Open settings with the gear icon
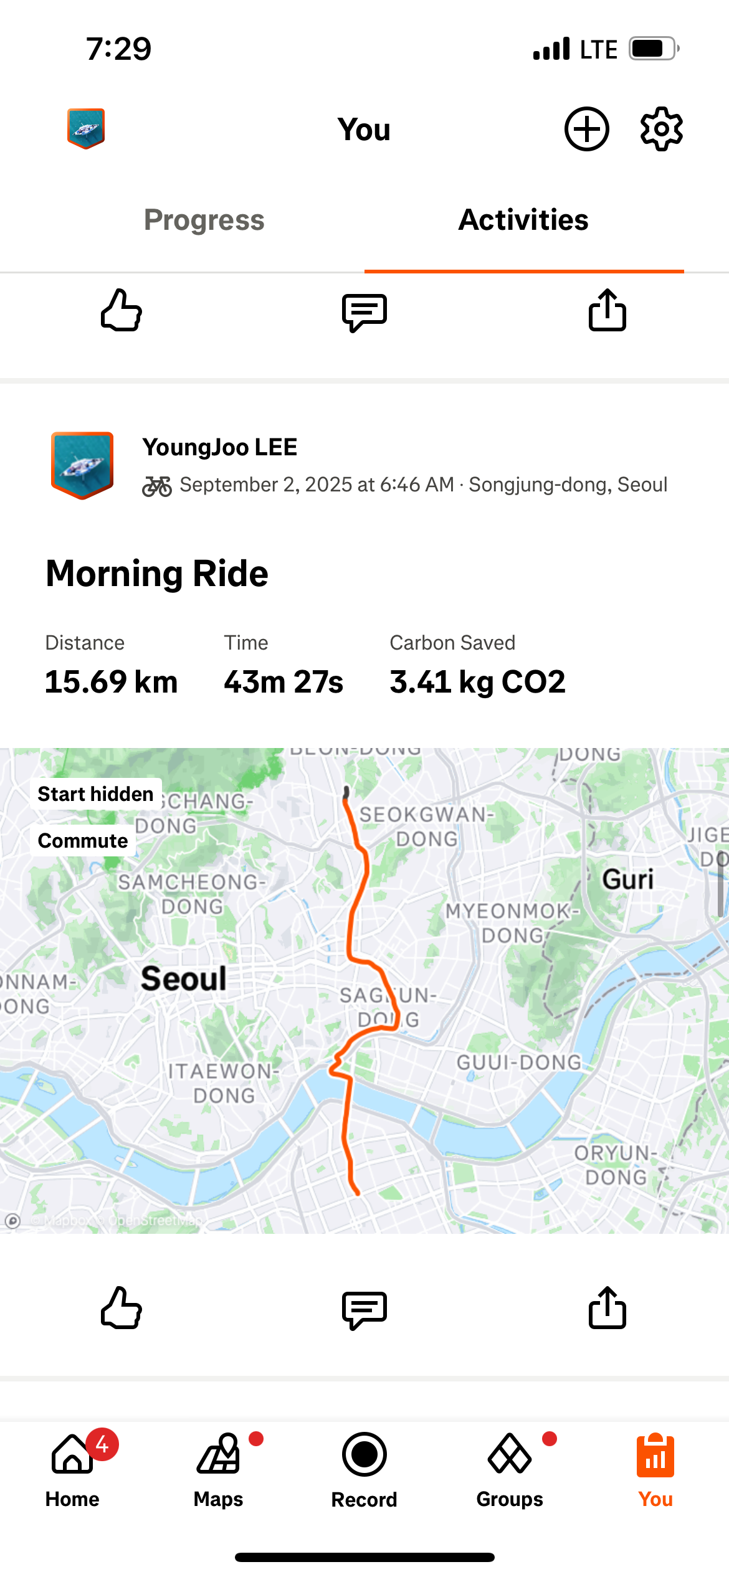This screenshot has height=1577, width=729. (661, 129)
